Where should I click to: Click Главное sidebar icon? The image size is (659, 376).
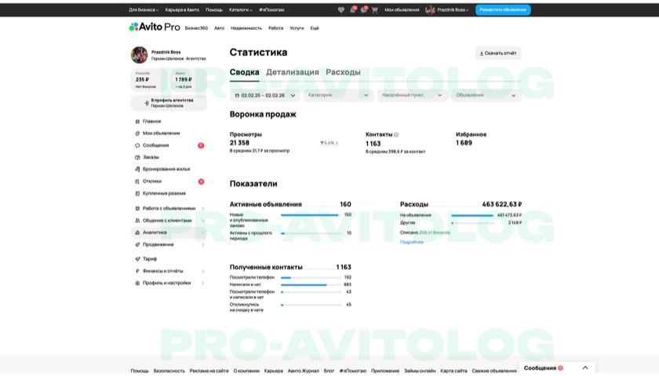tap(137, 122)
